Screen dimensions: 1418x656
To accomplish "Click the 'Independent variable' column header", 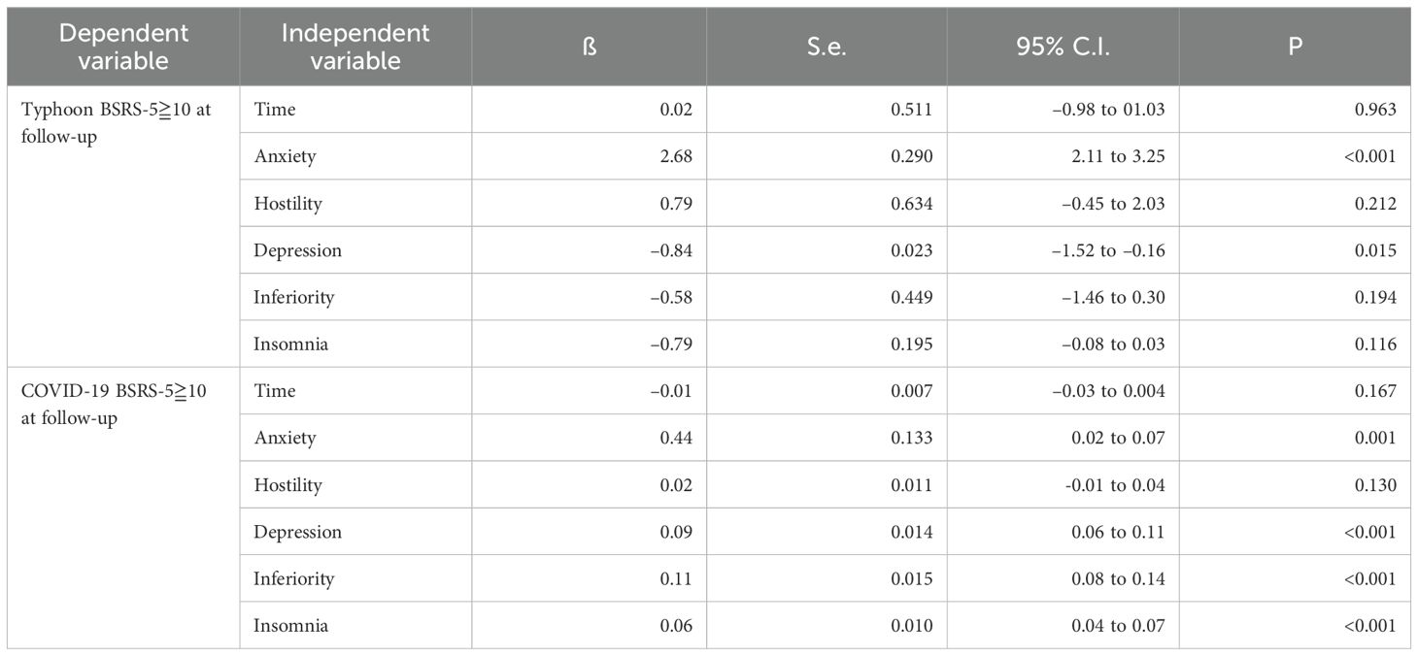I will [354, 47].
